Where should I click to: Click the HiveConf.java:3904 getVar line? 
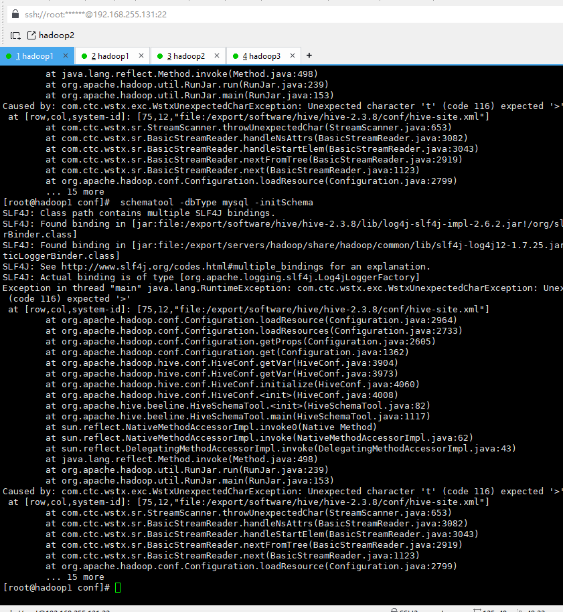(x=222, y=363)
